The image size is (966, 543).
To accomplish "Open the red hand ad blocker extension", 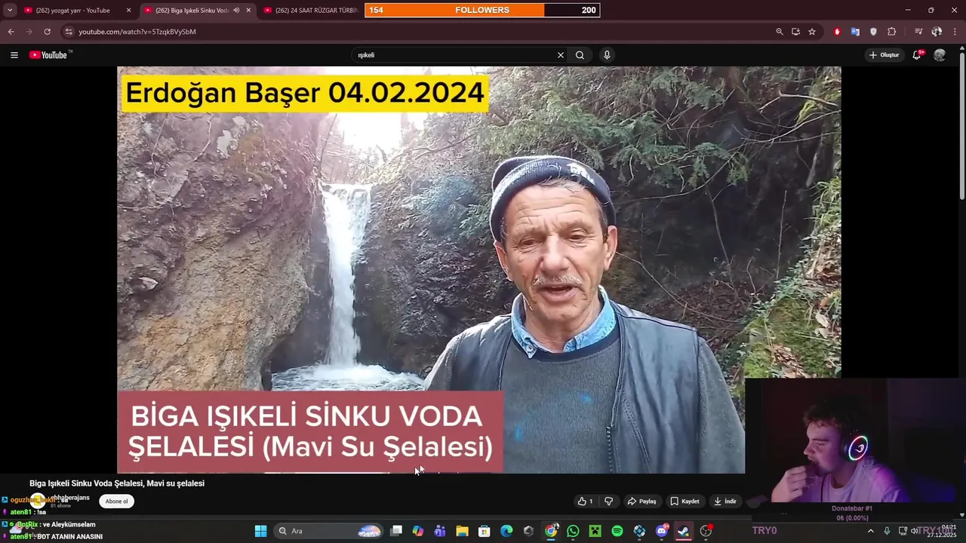I will point(837,32).
